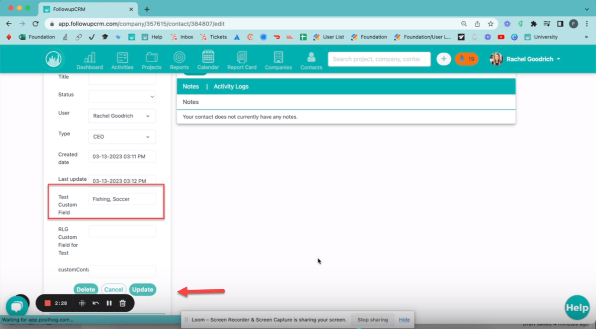Click the plus icon to add a record
Viewport: 596px width, 329px height.
444,58
